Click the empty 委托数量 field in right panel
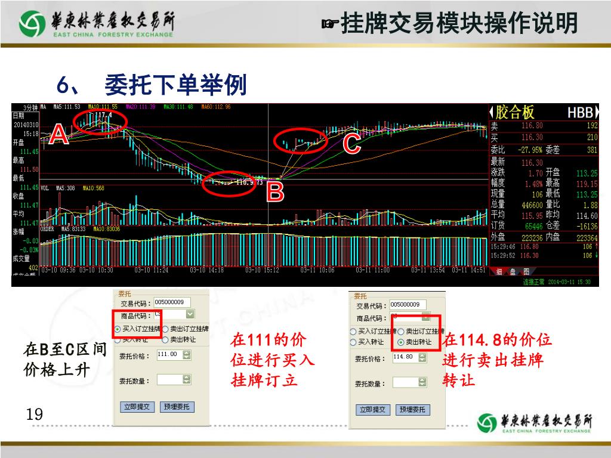This screenshot has height=458, width=611. pos(406,382)
